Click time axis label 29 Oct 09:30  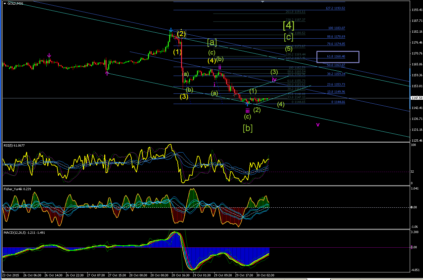tap(223, 275)
